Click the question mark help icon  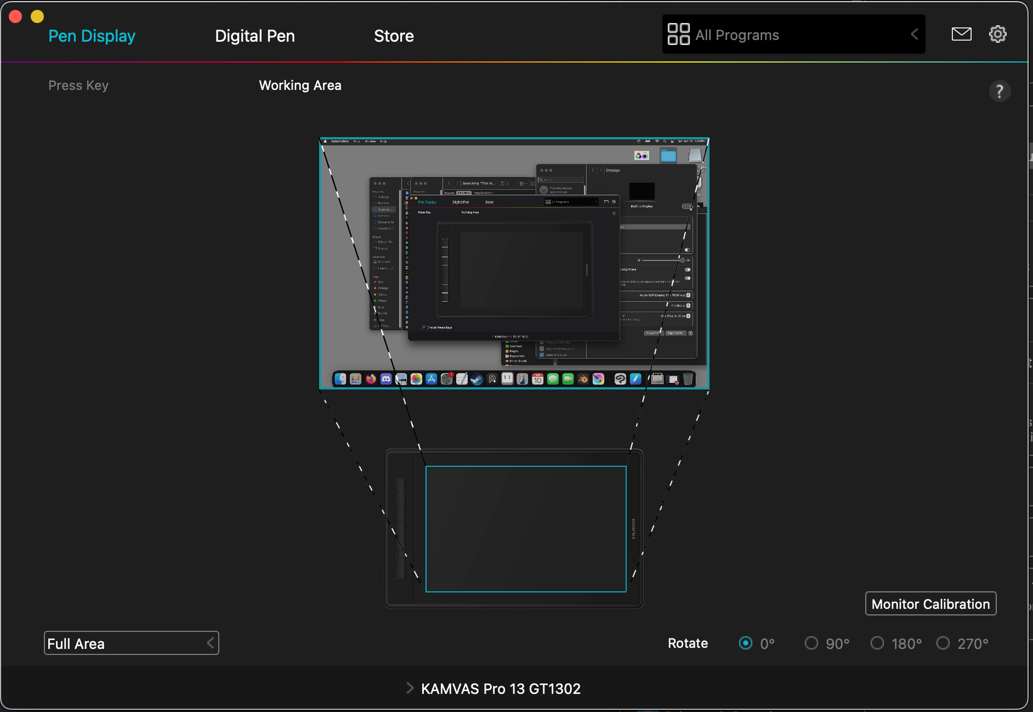[1000, 91]
